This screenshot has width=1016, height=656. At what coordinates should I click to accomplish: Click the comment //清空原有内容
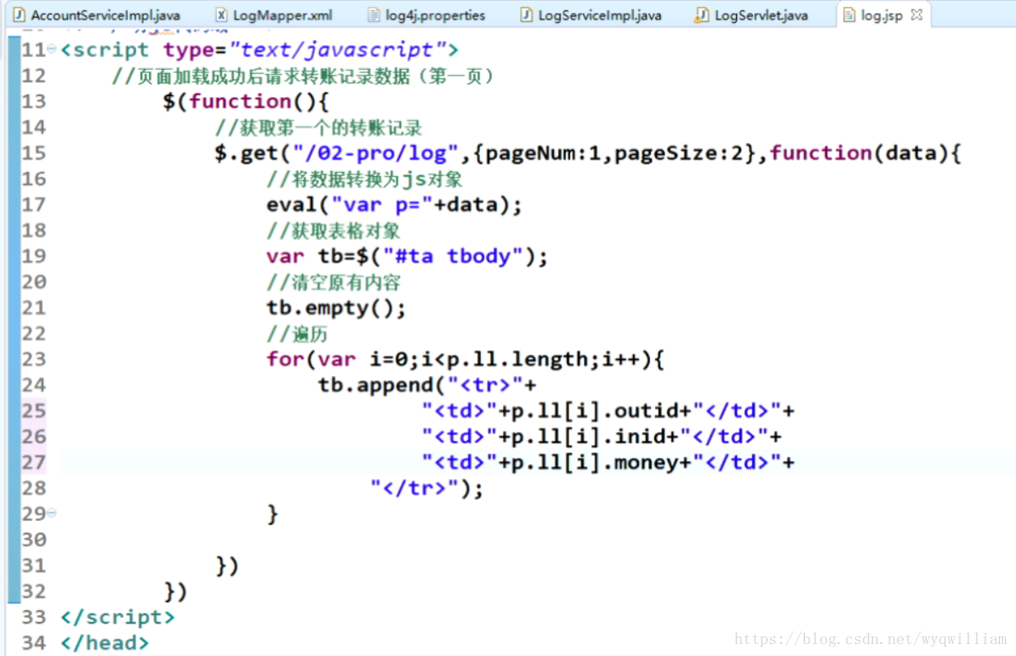click(334, 282)
